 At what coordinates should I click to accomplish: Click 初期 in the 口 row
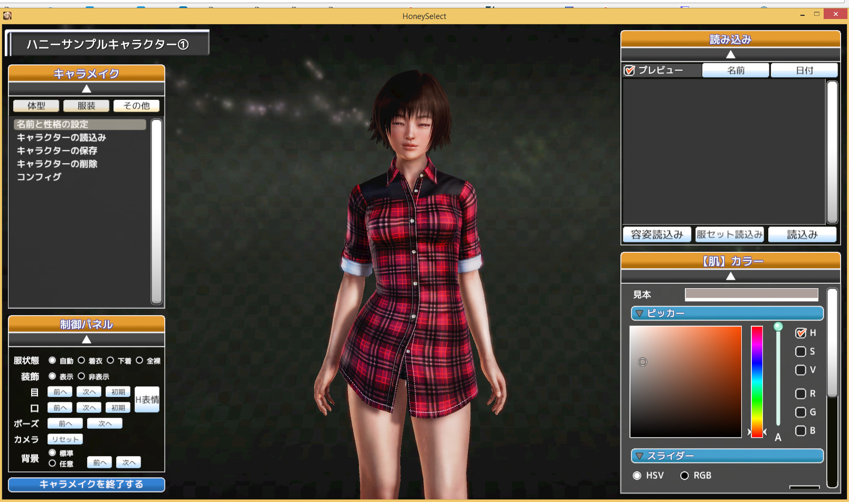point(118,408)
